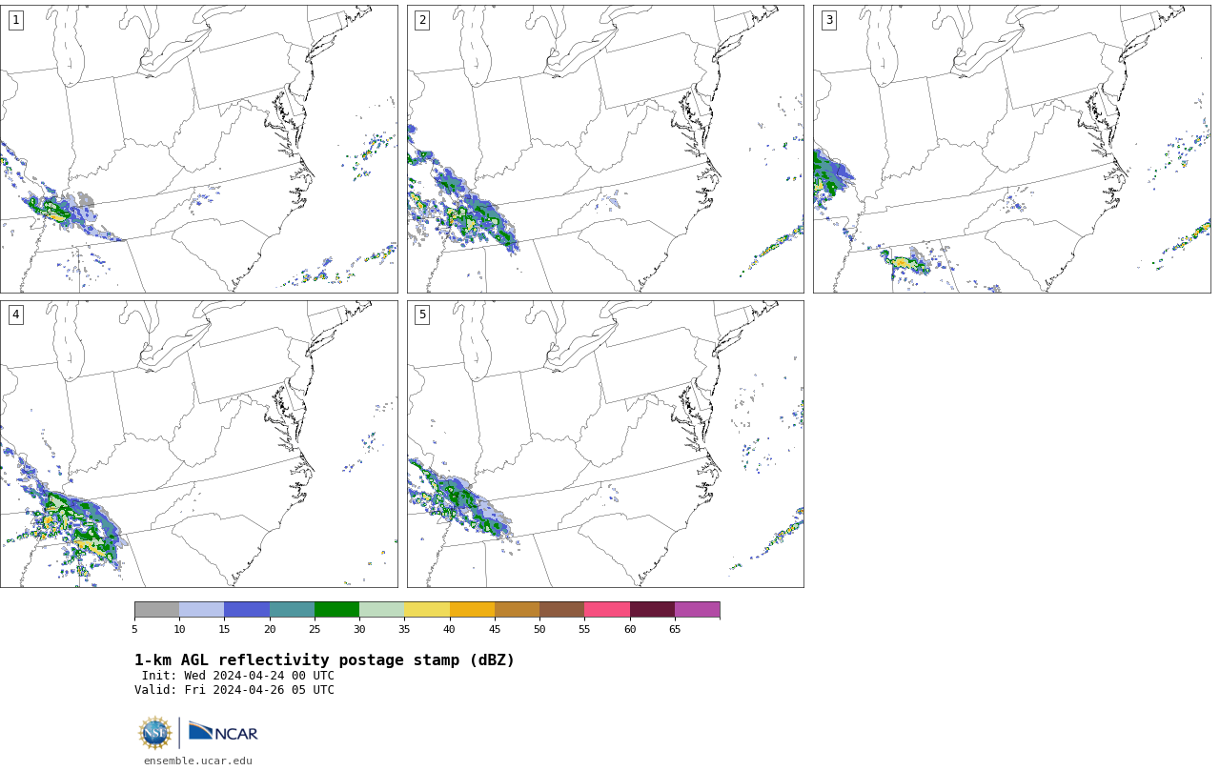Click the dark green 25-30 dBZ swatch
This screenshot has width=1220, height=771.
pos(336,610)
